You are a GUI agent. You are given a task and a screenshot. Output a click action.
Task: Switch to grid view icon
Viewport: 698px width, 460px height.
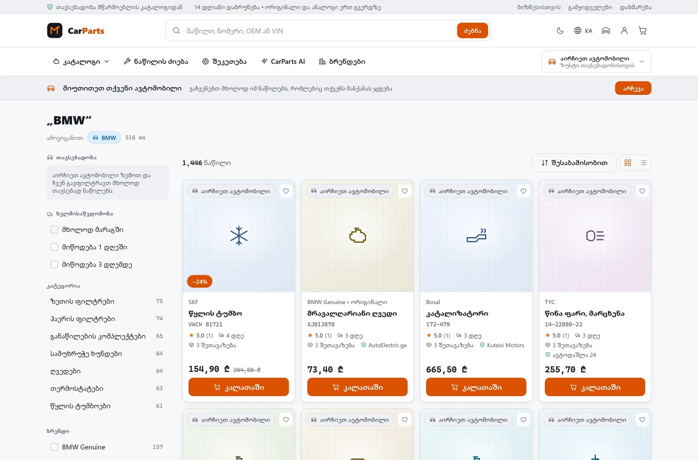[628, 163]
